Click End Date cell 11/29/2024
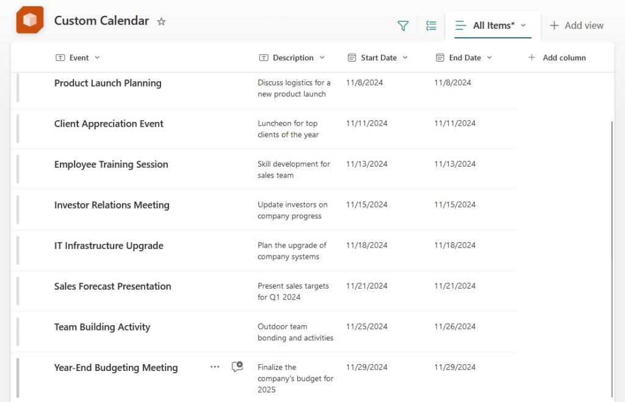Image resolution: width=625 pixels, height=402 pixels. click(455, 367)
